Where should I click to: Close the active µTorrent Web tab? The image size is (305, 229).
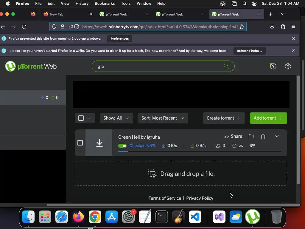pyautogui.click(x=259, y=14)
